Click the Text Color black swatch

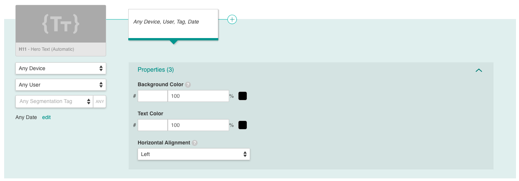[x=243, y=125]
